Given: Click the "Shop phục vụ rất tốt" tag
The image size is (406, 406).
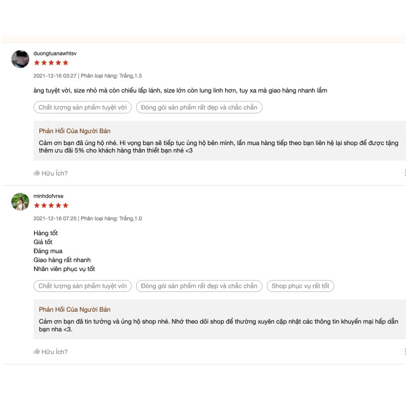Looking at the screenshot, I should pyautogui.click(x=300, y=286).
